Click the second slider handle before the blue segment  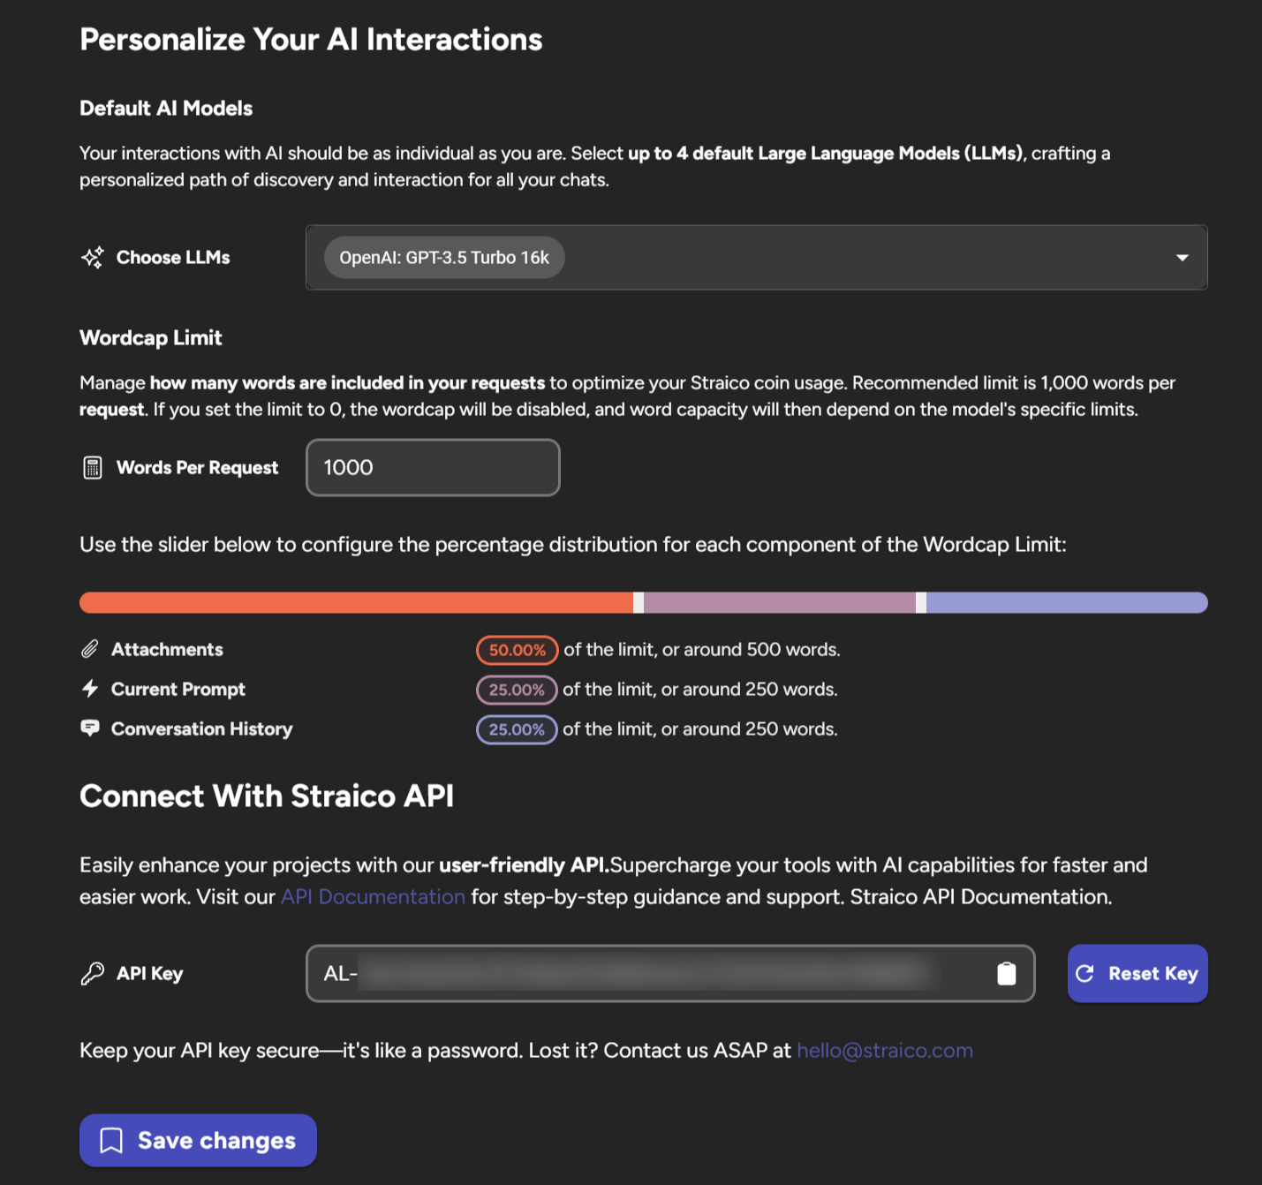(x=921, y=602)
